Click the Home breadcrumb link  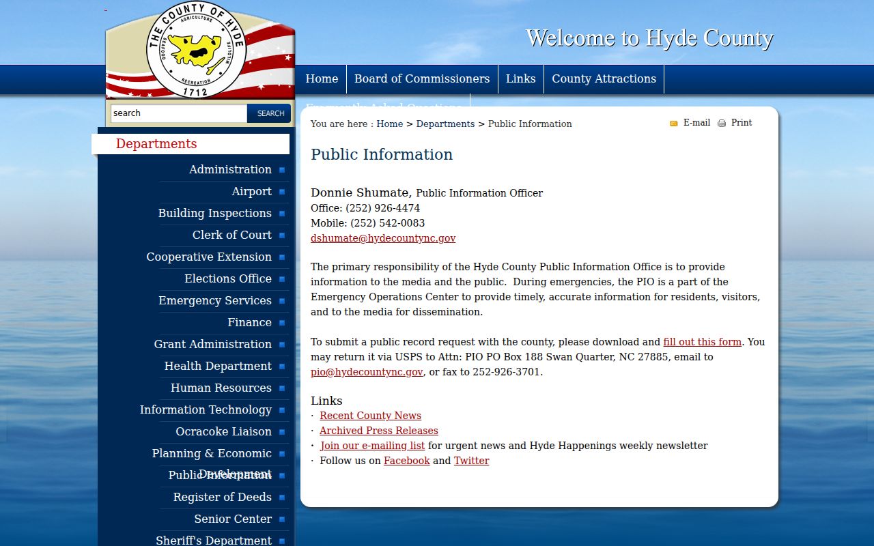point(390,124)
